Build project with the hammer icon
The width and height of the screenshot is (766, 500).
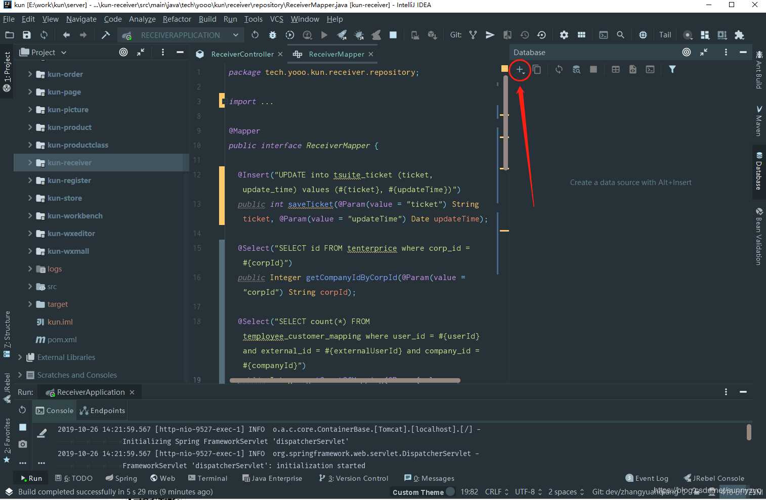106,35
